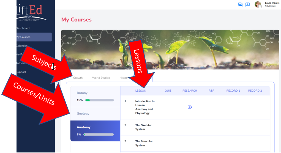Select the Botany course
This screenshot has width=281, height=153.
point(95,97)
